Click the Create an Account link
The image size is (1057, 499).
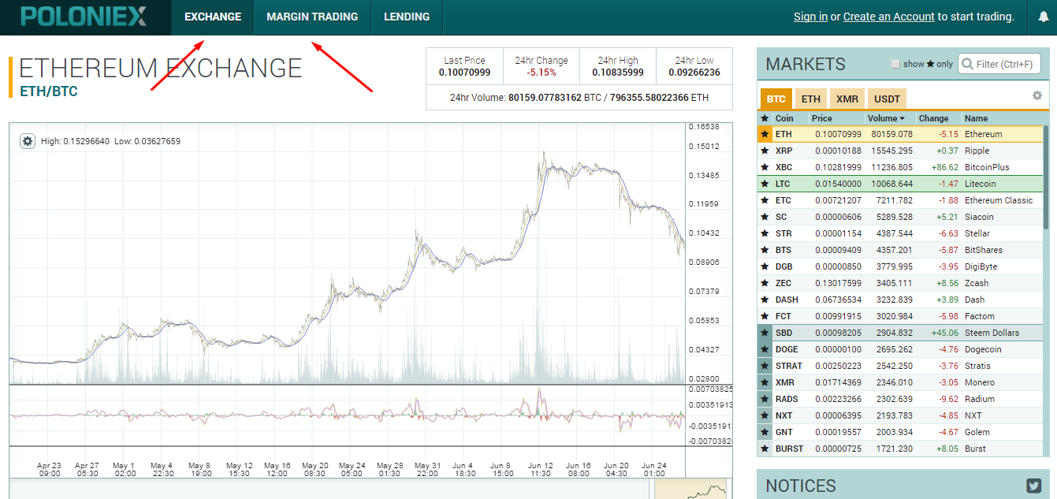(889, 17)
